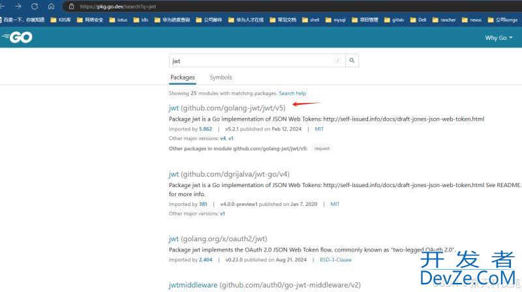
Task: Open the mysql bookmark folder
Action: [335, 20]
